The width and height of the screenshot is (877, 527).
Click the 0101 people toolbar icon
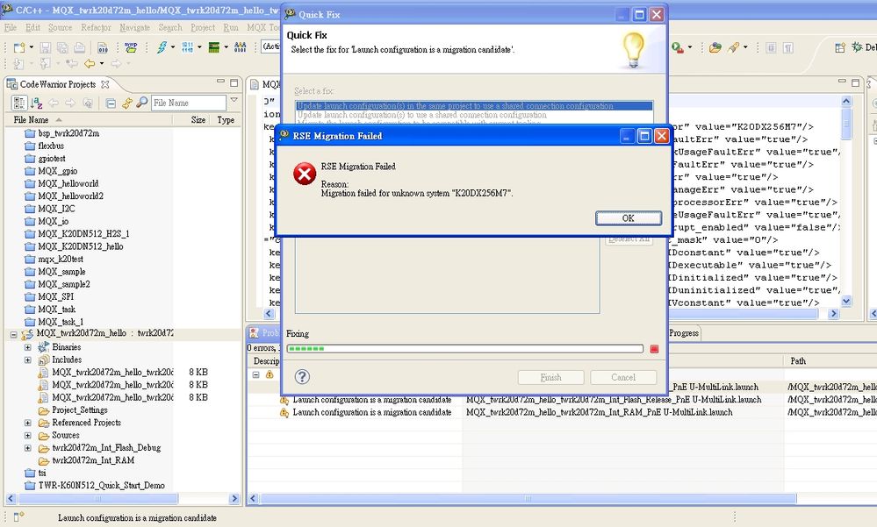241,47
